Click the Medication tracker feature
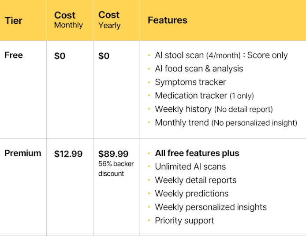 (x=204, y=96)
